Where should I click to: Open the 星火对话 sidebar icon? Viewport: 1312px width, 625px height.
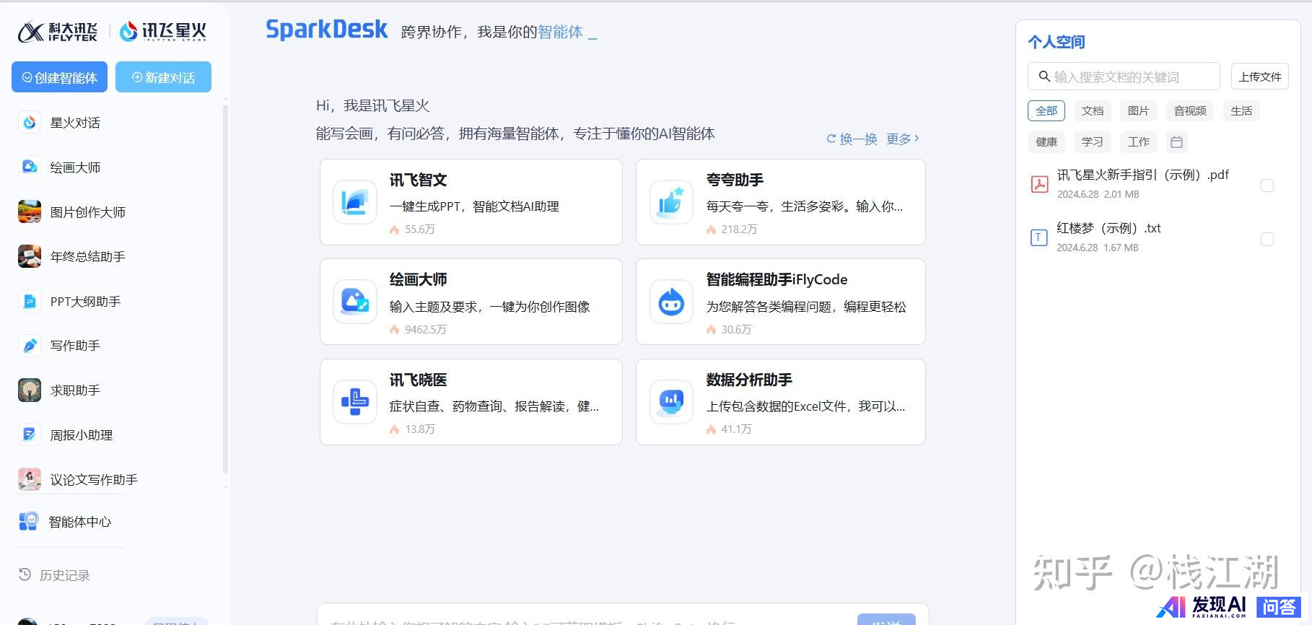pyautogui.click(x=30, y=123)
